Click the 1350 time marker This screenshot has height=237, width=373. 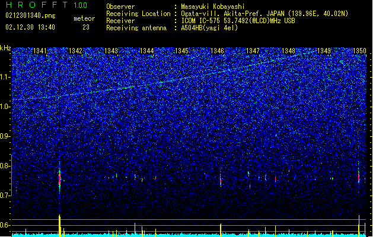click(359, 51)
